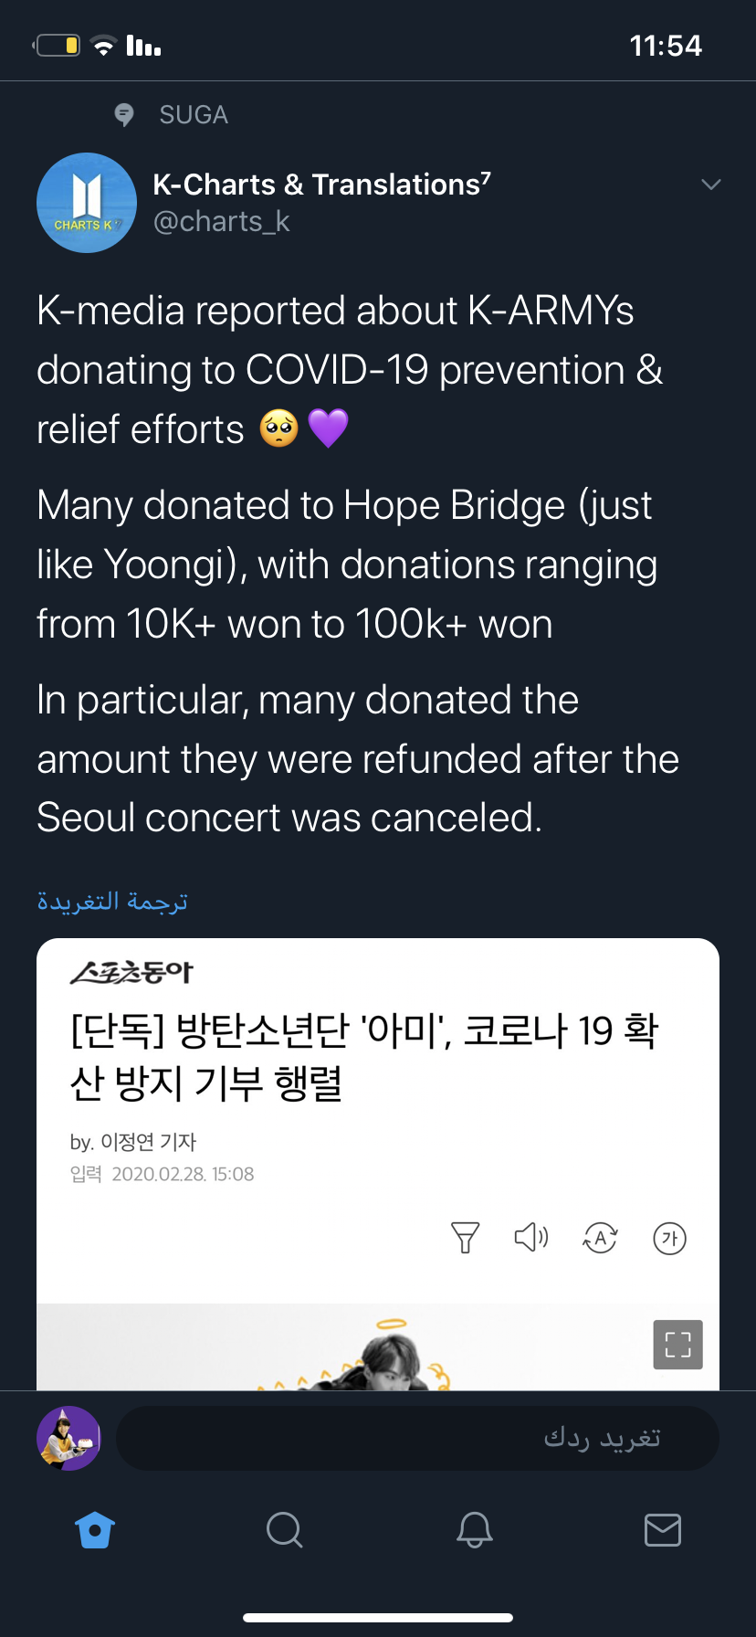Tap the SUGA topic label

[x=194, y=115]
